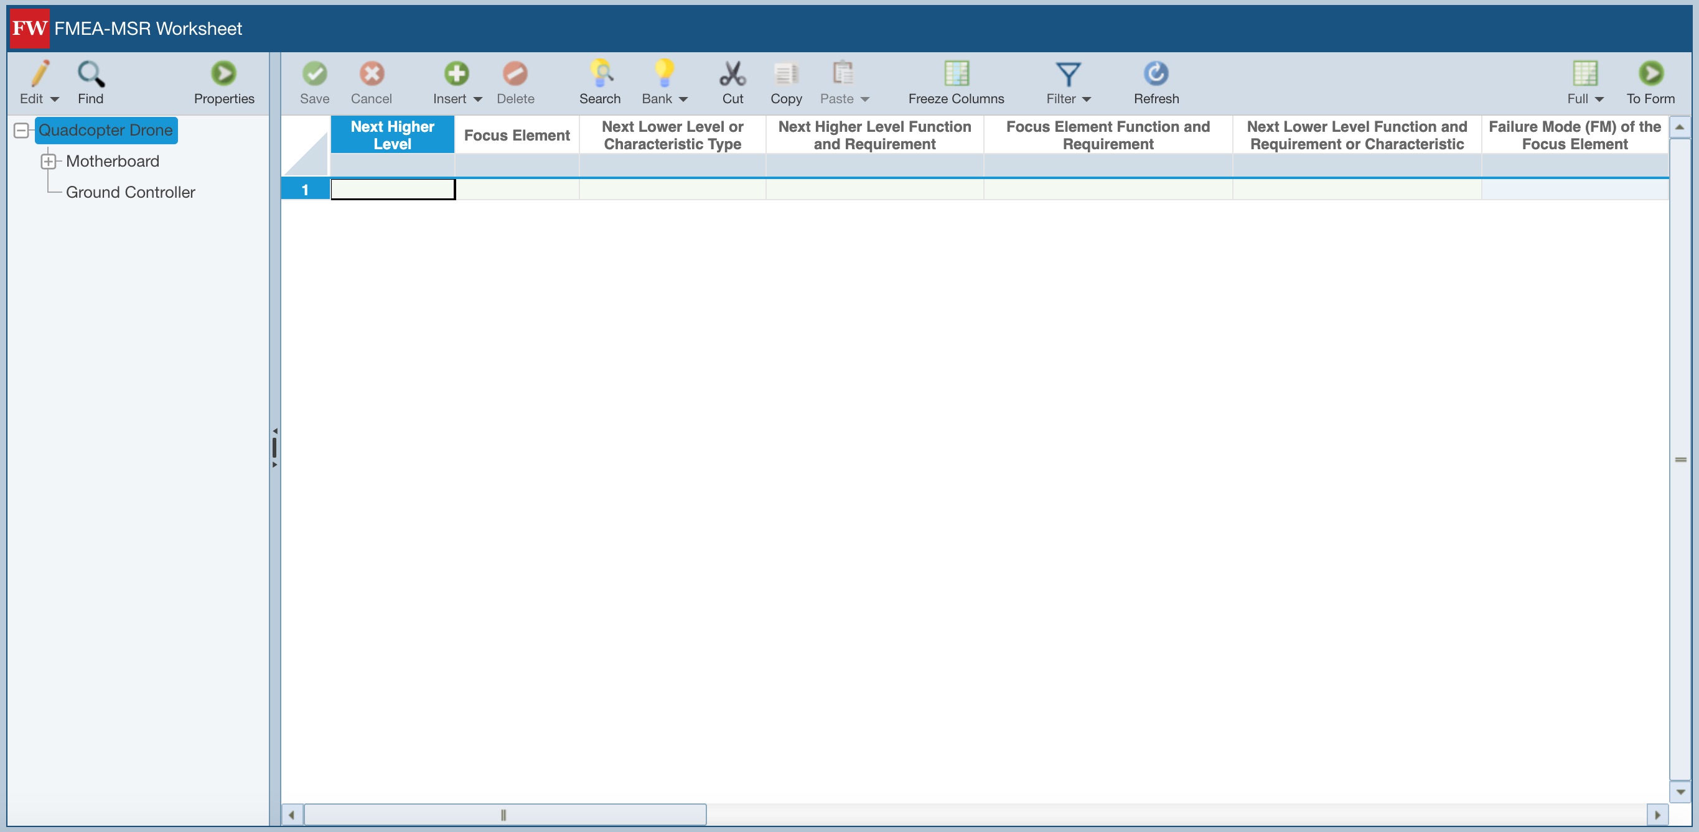This screenshot has height=832, width=1699.
Task: Expand the Motherboard tree node
Action: click(x=48, y=162)
